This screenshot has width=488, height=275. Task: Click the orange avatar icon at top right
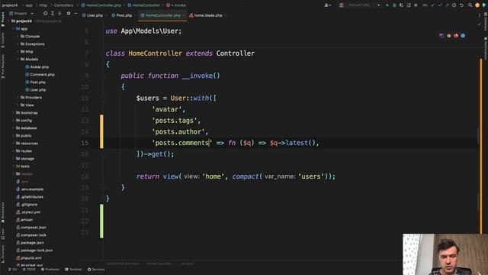point(477,5)
